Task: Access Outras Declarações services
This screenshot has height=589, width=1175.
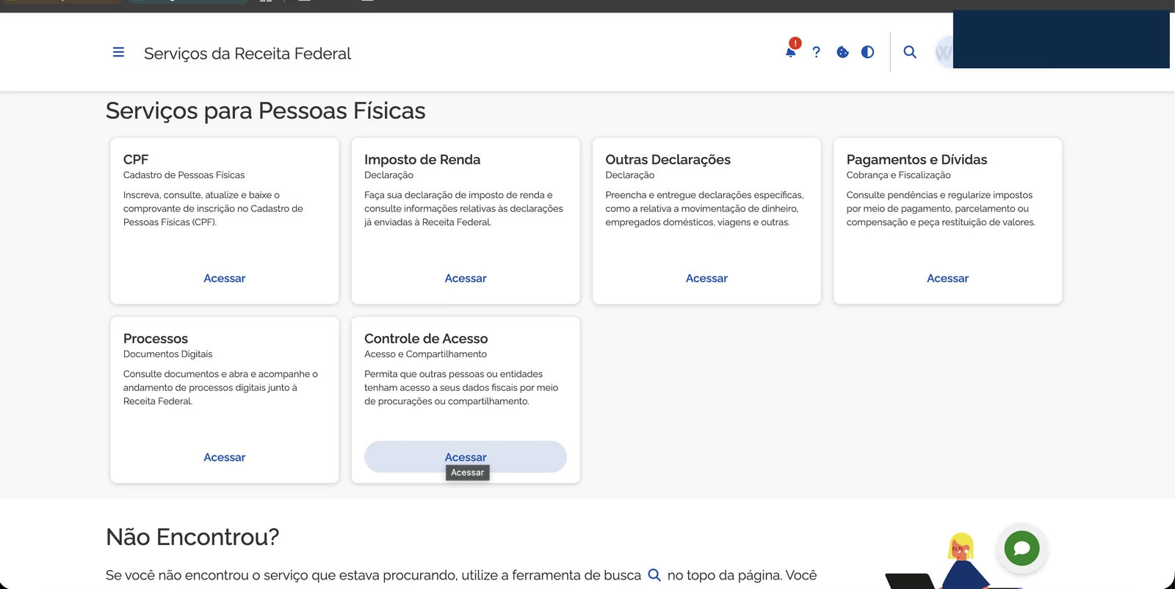Action: (x=706, y=279)
